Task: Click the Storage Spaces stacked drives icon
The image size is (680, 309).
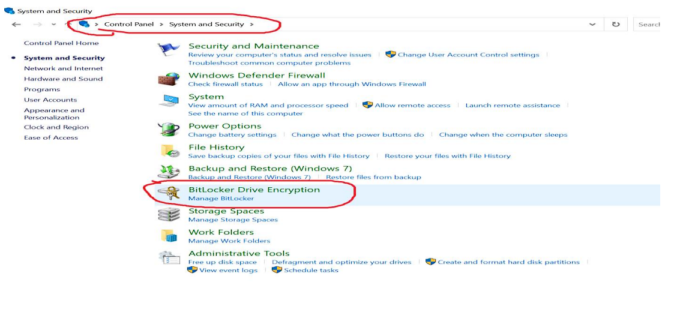Action: (168, 214)
